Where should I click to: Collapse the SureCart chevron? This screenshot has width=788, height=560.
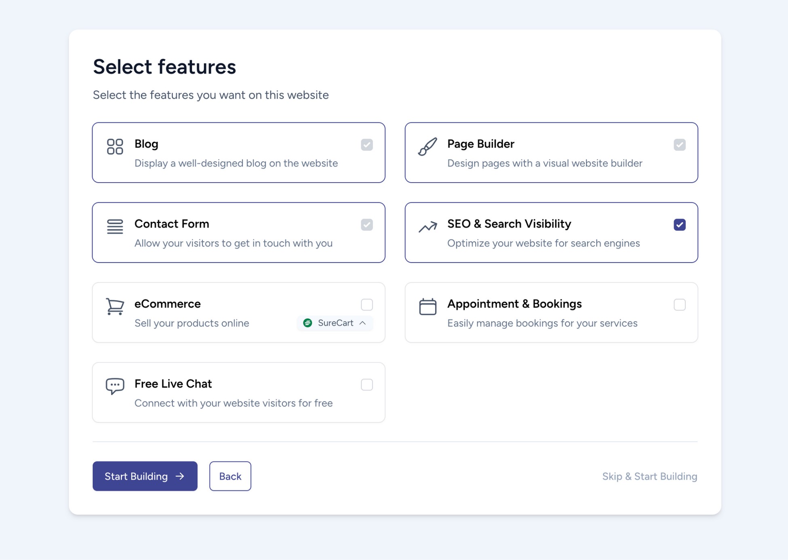[363, 323]
